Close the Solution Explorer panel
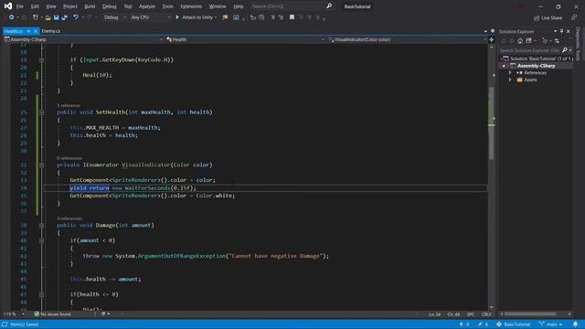 (569, 31)
